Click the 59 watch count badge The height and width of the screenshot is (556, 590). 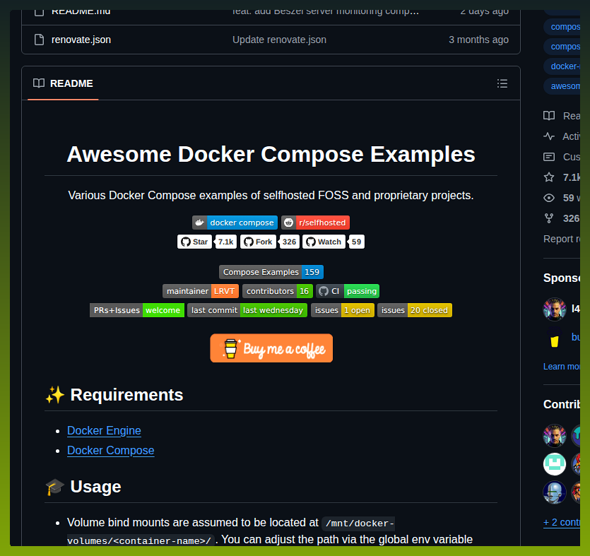pos(356,242)
